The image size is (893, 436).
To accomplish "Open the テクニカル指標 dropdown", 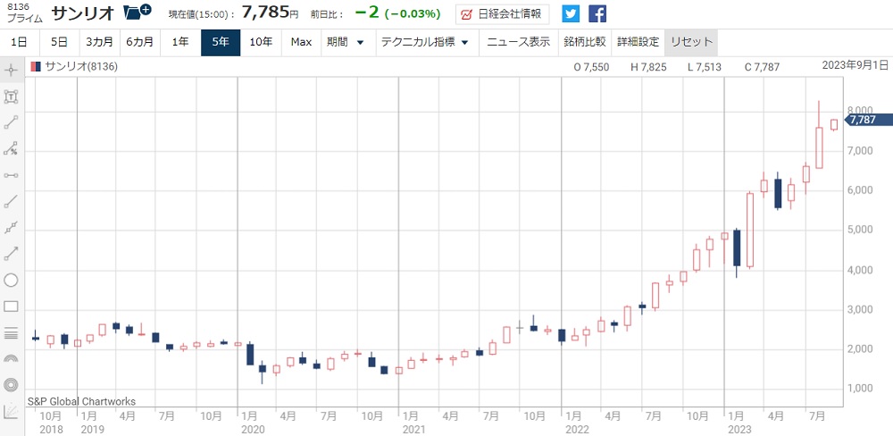I will coord(425,42).
